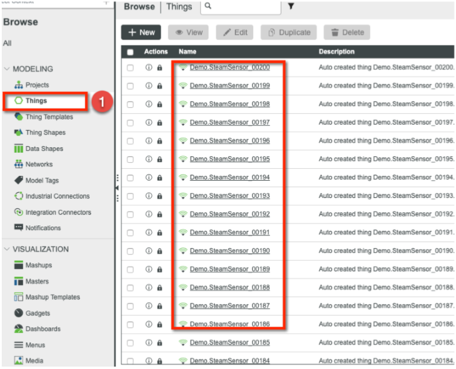Open Model Tags in sidebar
The image size is (456, 369).
36,181
